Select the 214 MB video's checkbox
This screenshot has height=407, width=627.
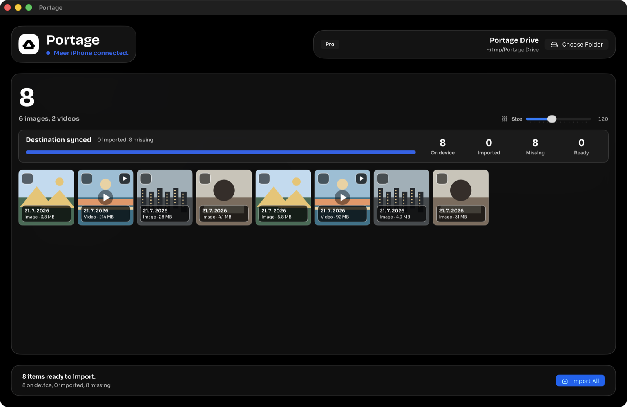(x=87, y=179)
